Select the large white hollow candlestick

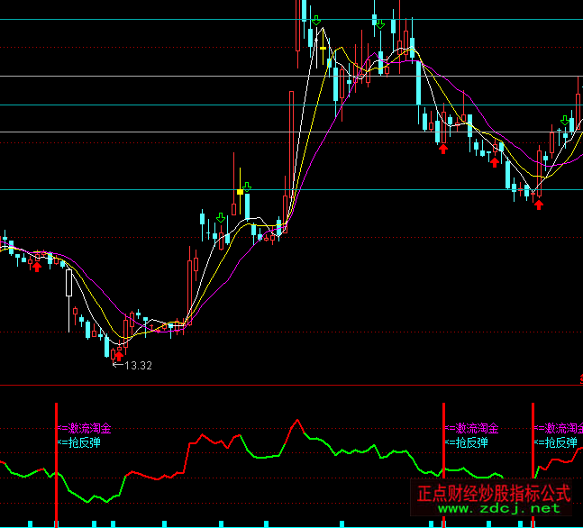68,283
